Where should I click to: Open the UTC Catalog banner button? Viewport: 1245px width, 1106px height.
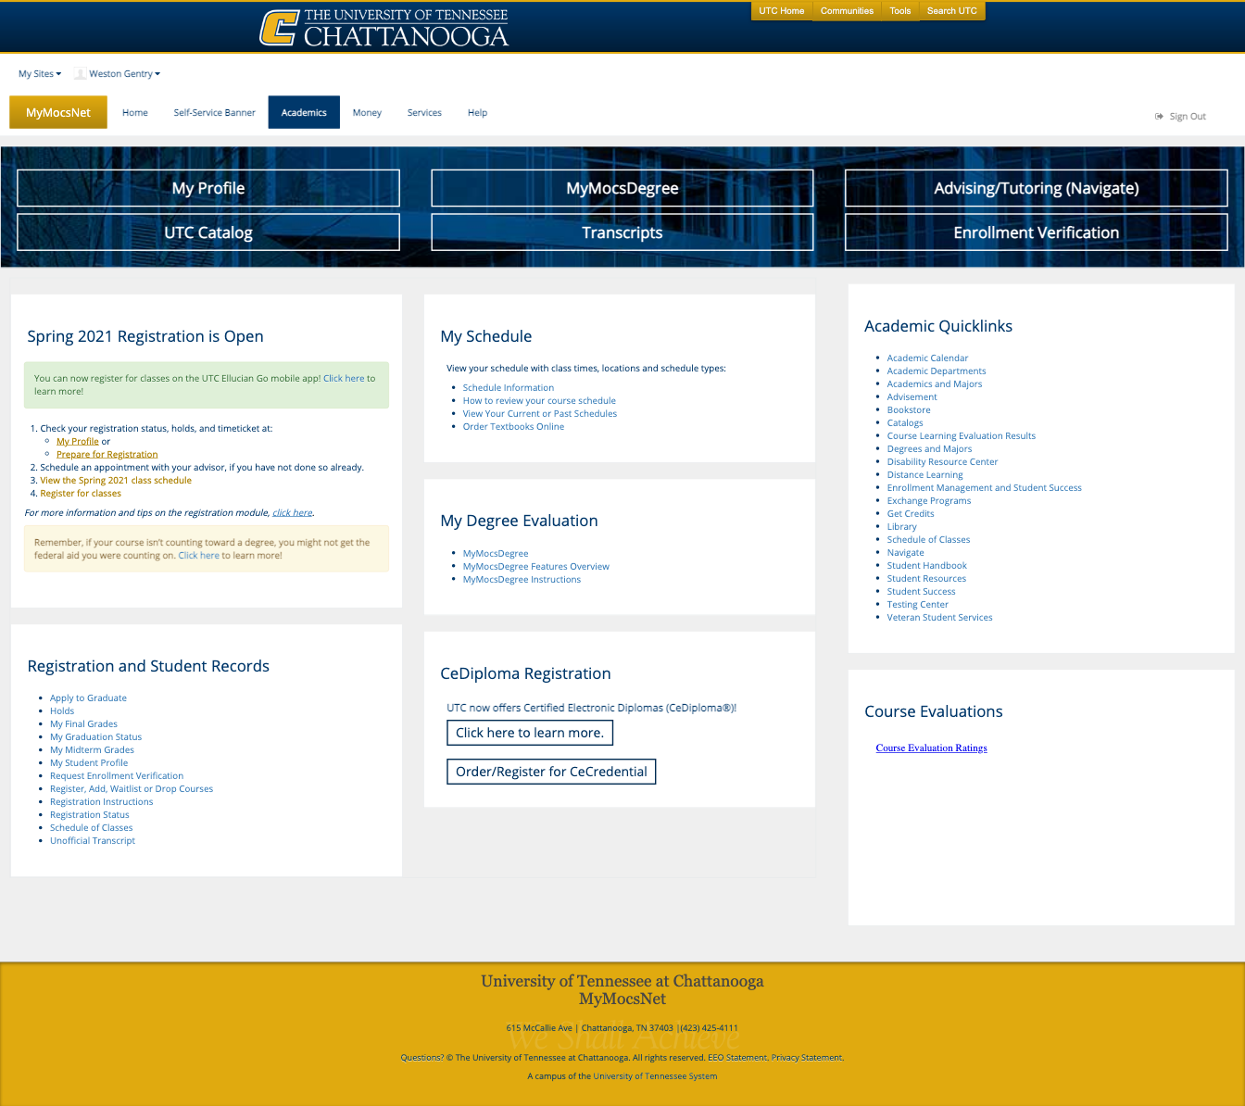[x=208, y=233]
